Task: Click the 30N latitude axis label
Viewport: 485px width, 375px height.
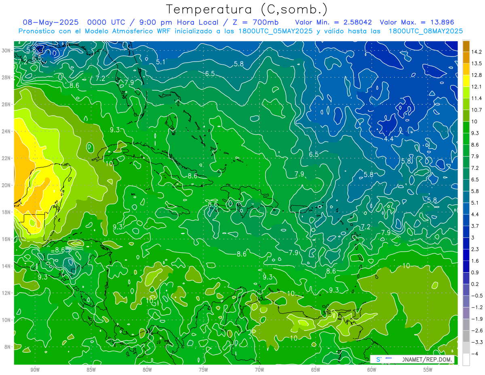Action: [x=6, y=51]
